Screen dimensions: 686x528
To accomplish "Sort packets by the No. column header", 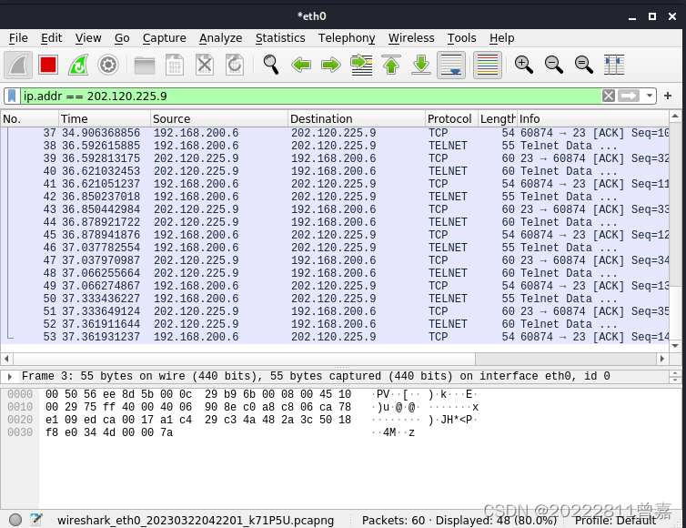I will (29, 118).
